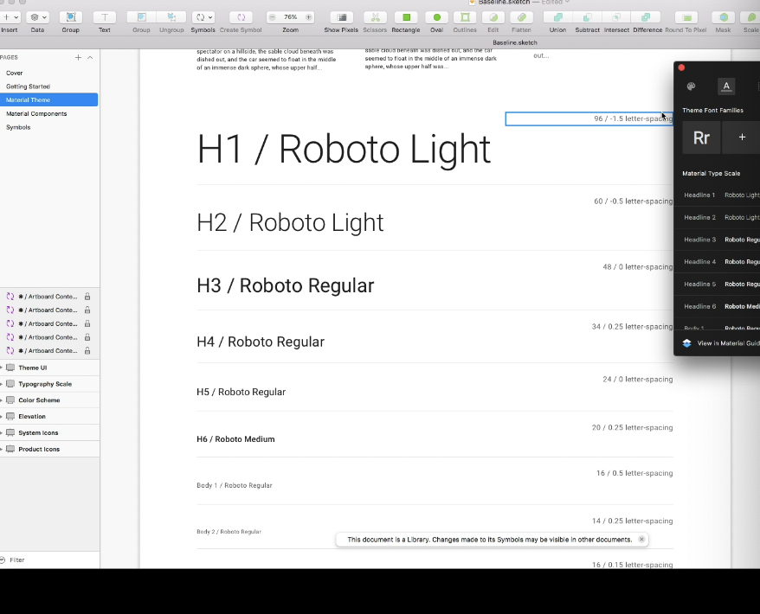Image resolution: width=760 pixels, height=614 pixels.
Task: Open the Insert tool menu
Action: click(x=10, y=17)
